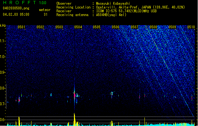This screenshot has height=126, width=198.
Task: Click the 1.1 kHz axis label
Action: 3,41
